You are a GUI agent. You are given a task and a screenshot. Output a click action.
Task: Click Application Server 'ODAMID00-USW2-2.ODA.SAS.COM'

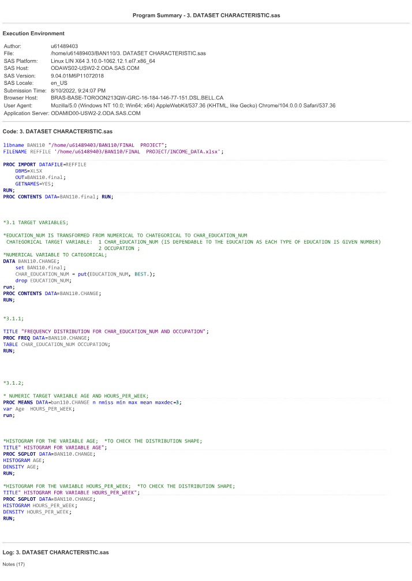pyautogui.click(x=96, y=113)
